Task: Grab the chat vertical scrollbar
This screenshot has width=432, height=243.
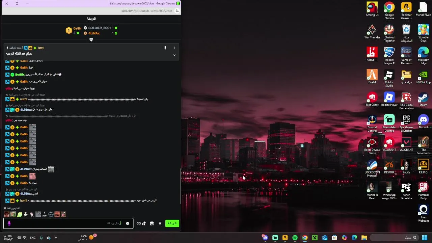Action: point(180,186)
